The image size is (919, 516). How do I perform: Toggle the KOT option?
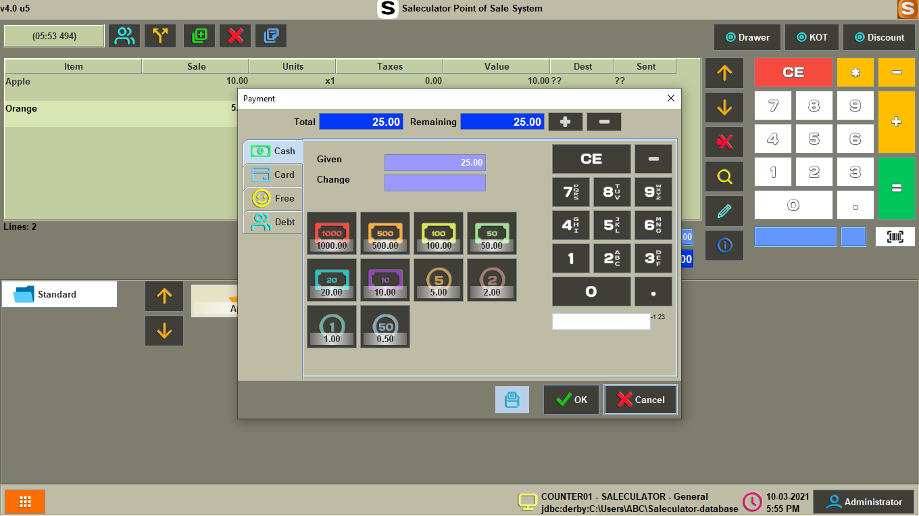click(x=812, y=37)
